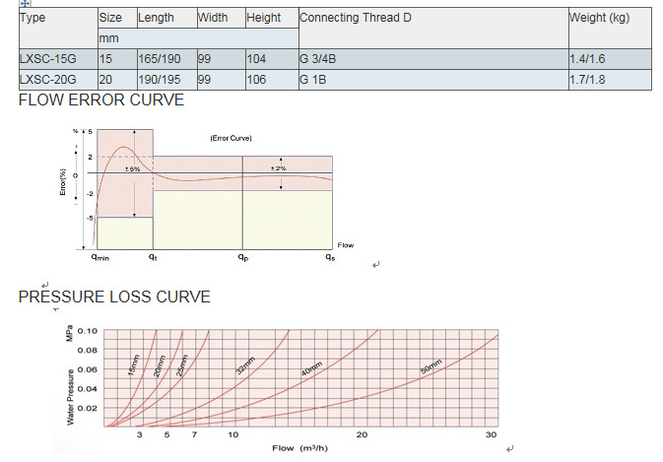Image resolution: width=663 pixels, height=462 pixels.
Task: Click the Height column header
Action: pyautogui.click(x=263, y=18)
